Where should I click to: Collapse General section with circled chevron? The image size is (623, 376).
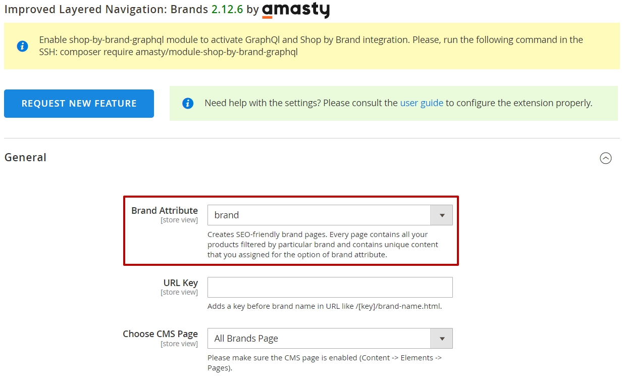[x=606, y=158]
